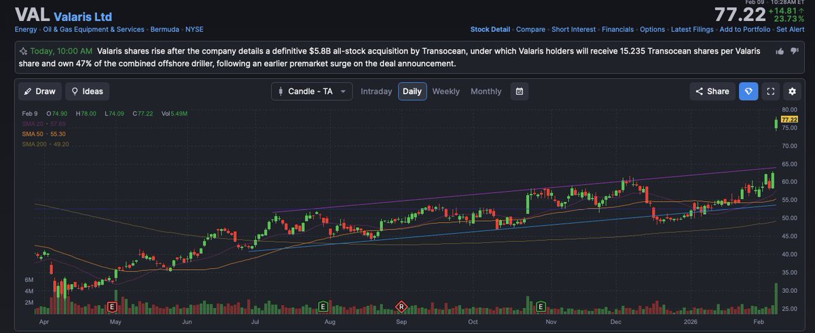Click the Feb 9 date readout in chart
The width and height of the screenshot is (815, 333).
pos(29,113)
